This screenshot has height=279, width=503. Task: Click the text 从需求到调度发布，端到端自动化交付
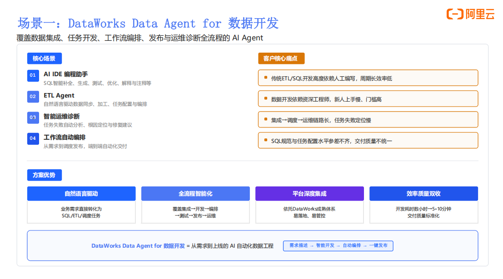click(85, 146)
